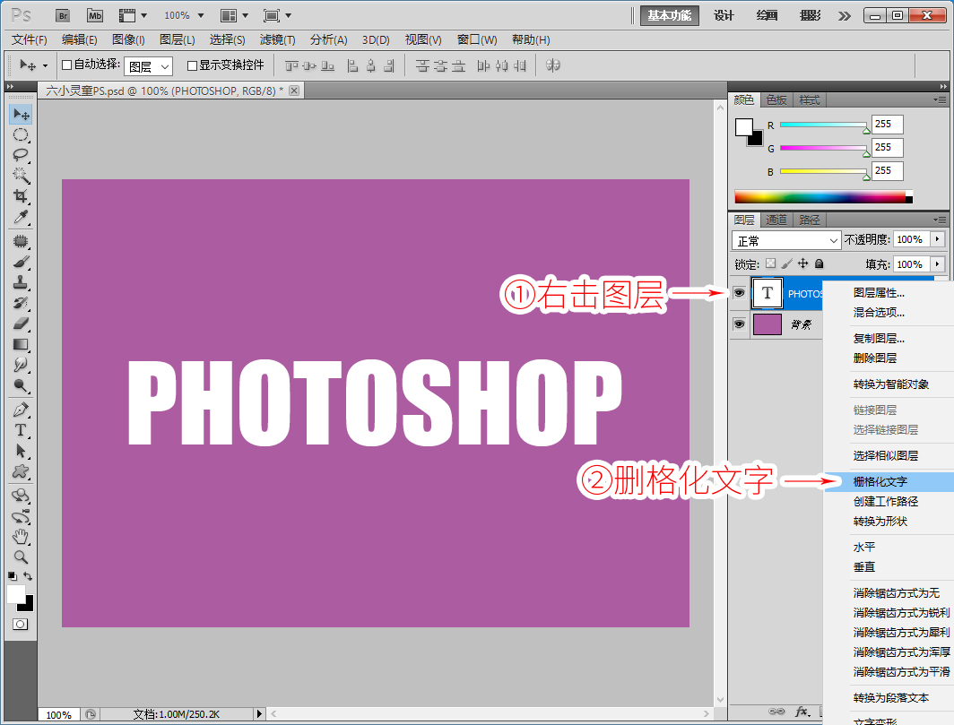This screenshot has width=954, height=725.
Task: Select the Dodge tool
Action: click(x=21, y=385)
